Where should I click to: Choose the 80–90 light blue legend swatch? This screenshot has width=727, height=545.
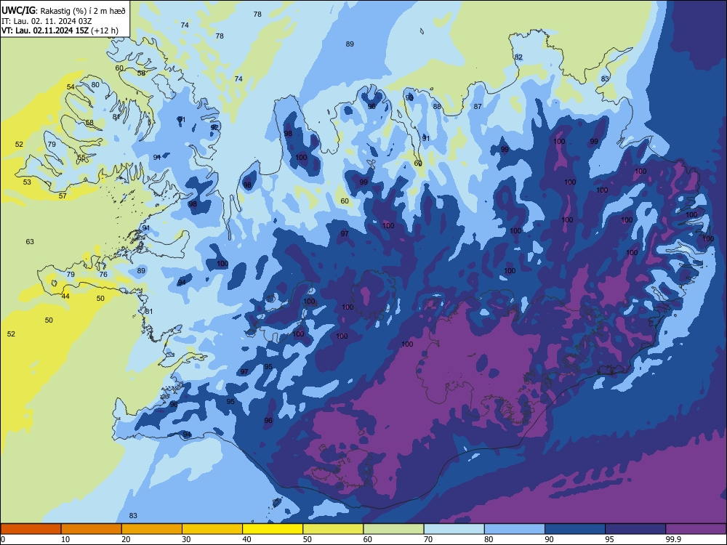click(x=515, y=529)
